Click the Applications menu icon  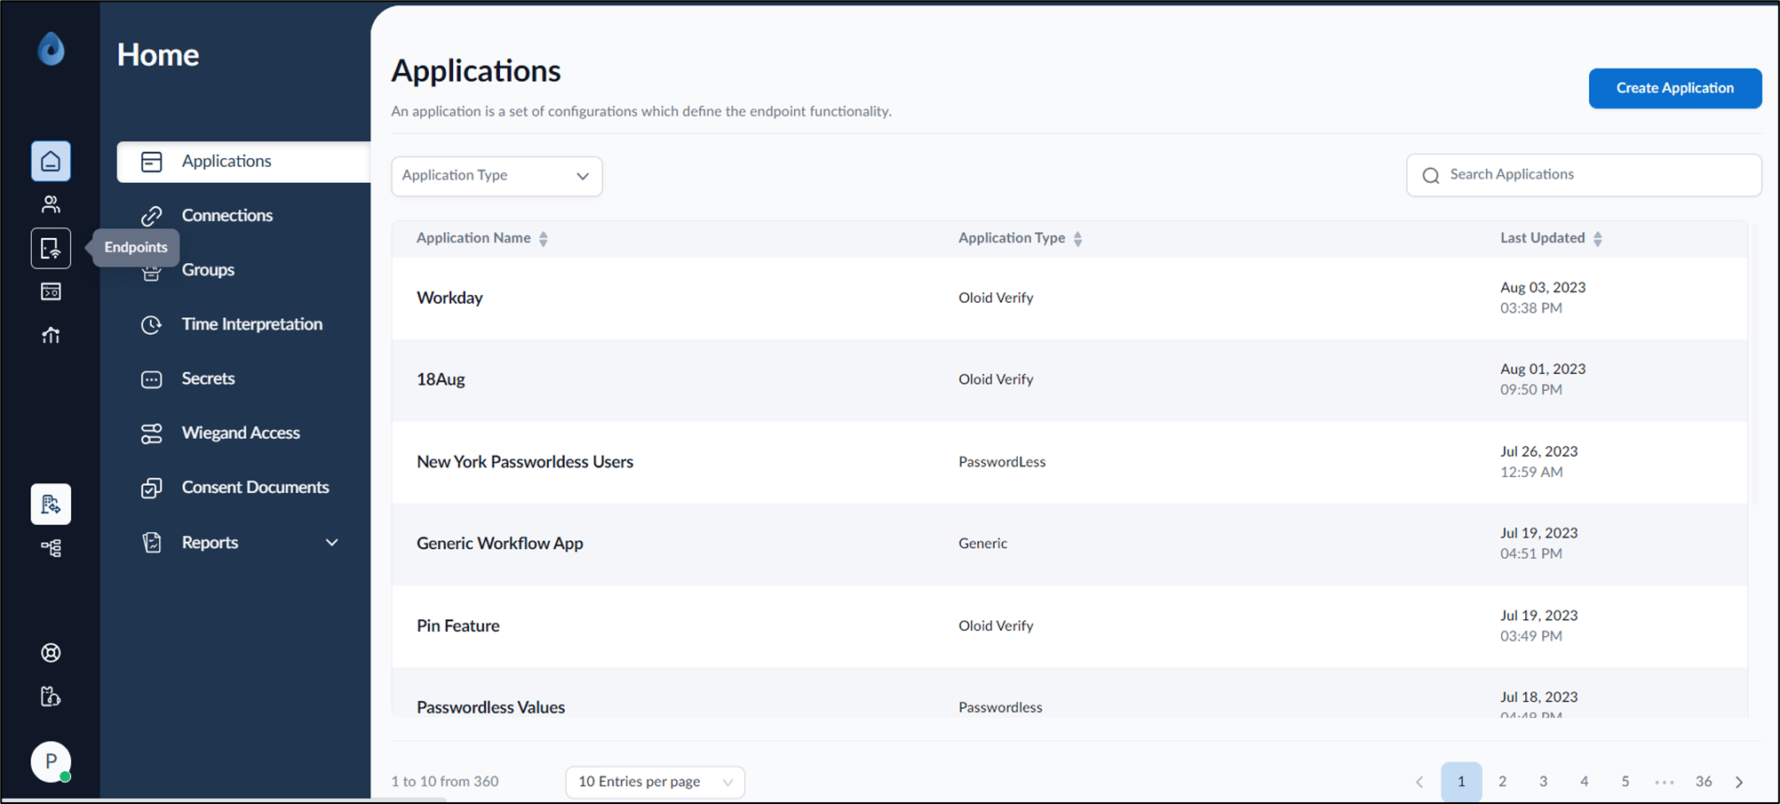click(x=152, y=162)
